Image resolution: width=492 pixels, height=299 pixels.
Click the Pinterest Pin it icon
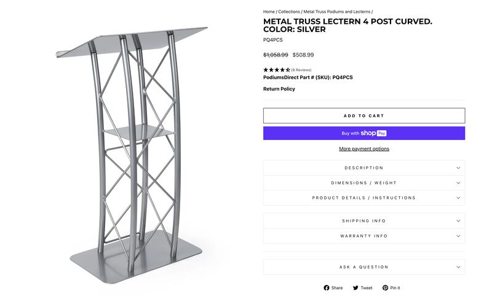(385, 288)
